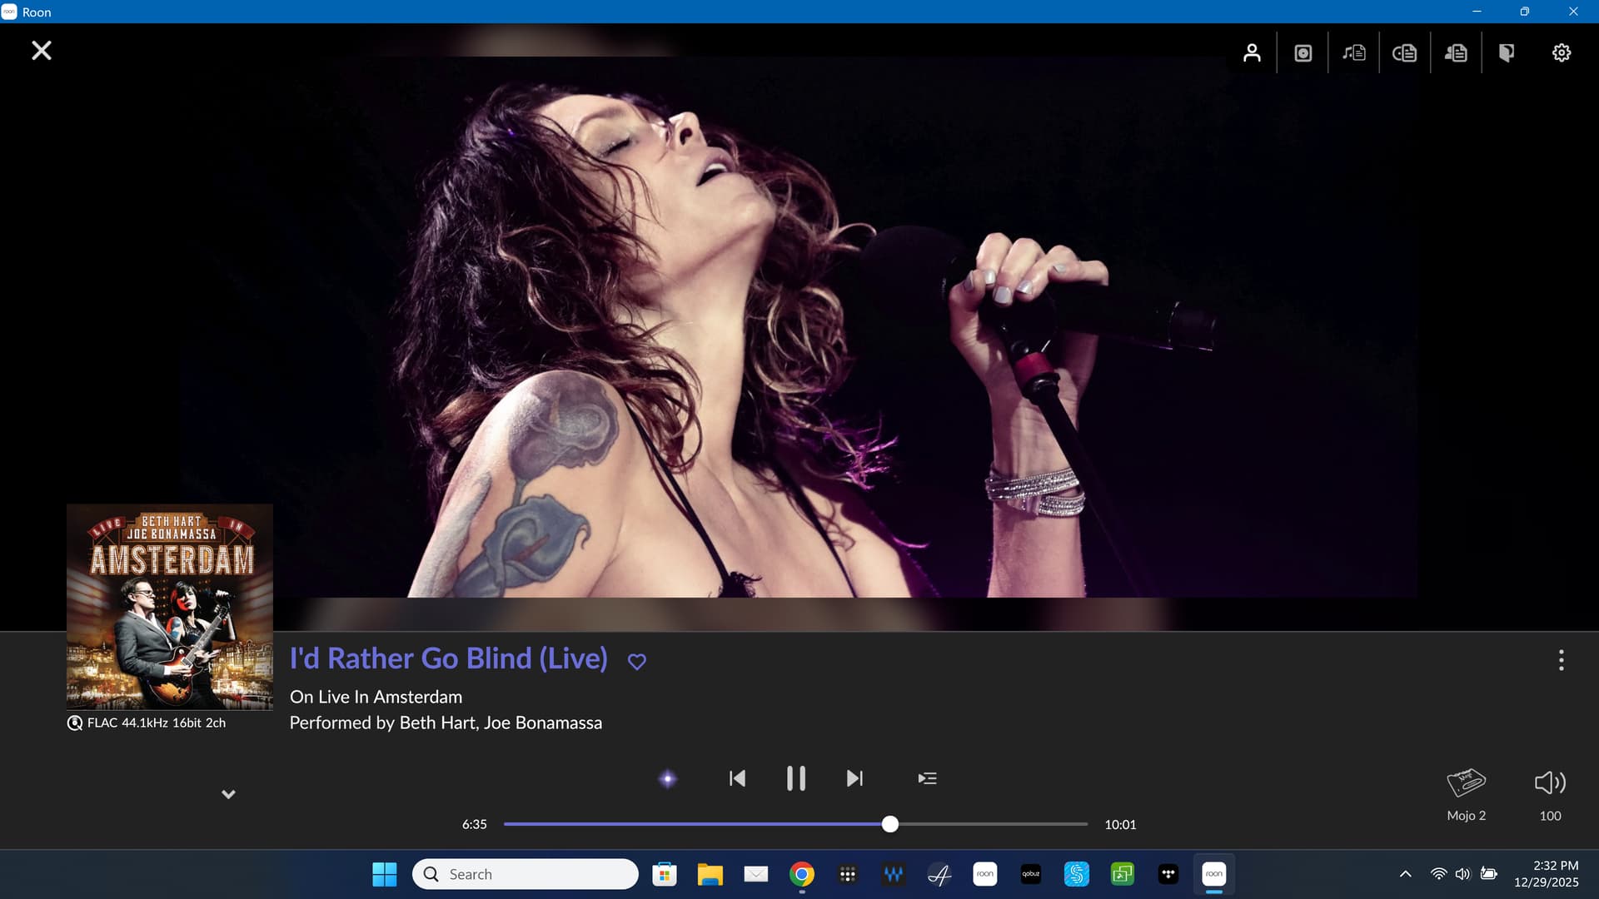Open album review view icon
1599x899 pixels.
coord(1405,53)
